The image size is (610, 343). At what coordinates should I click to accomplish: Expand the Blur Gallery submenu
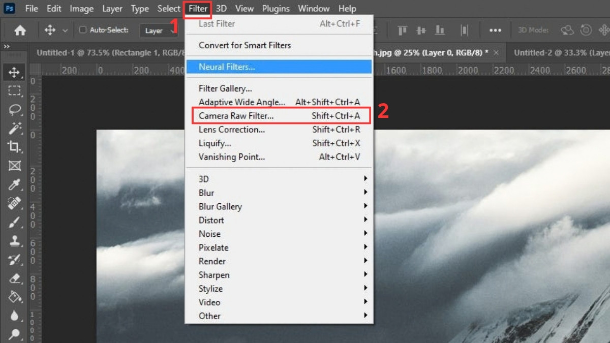click(x=279, y=206)
